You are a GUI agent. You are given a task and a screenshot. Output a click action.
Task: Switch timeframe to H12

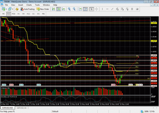(x=28, y=14)
